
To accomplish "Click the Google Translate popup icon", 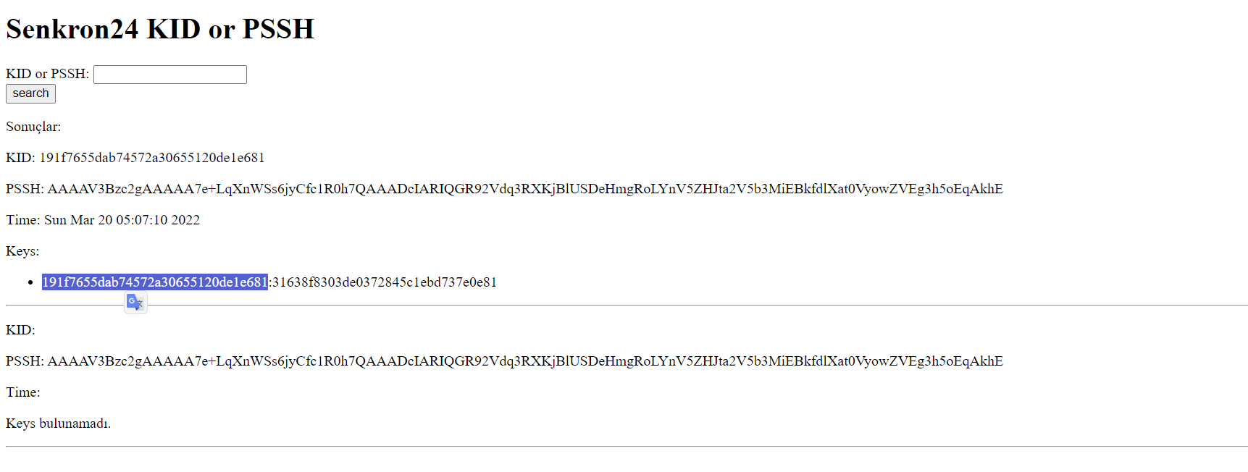I will click(x=135, y=303).
